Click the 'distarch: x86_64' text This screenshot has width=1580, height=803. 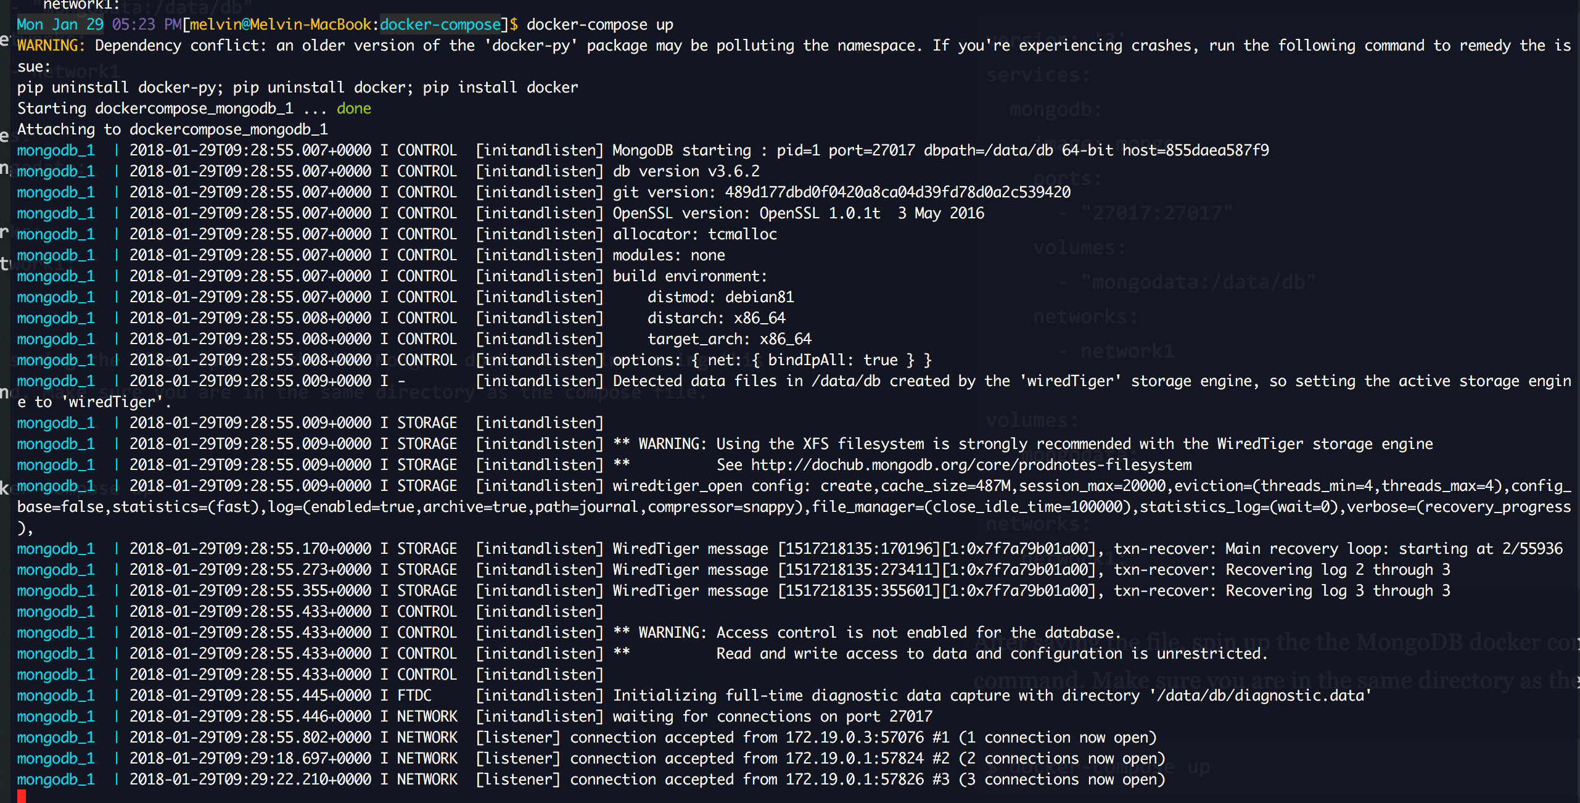click(717, 318)
